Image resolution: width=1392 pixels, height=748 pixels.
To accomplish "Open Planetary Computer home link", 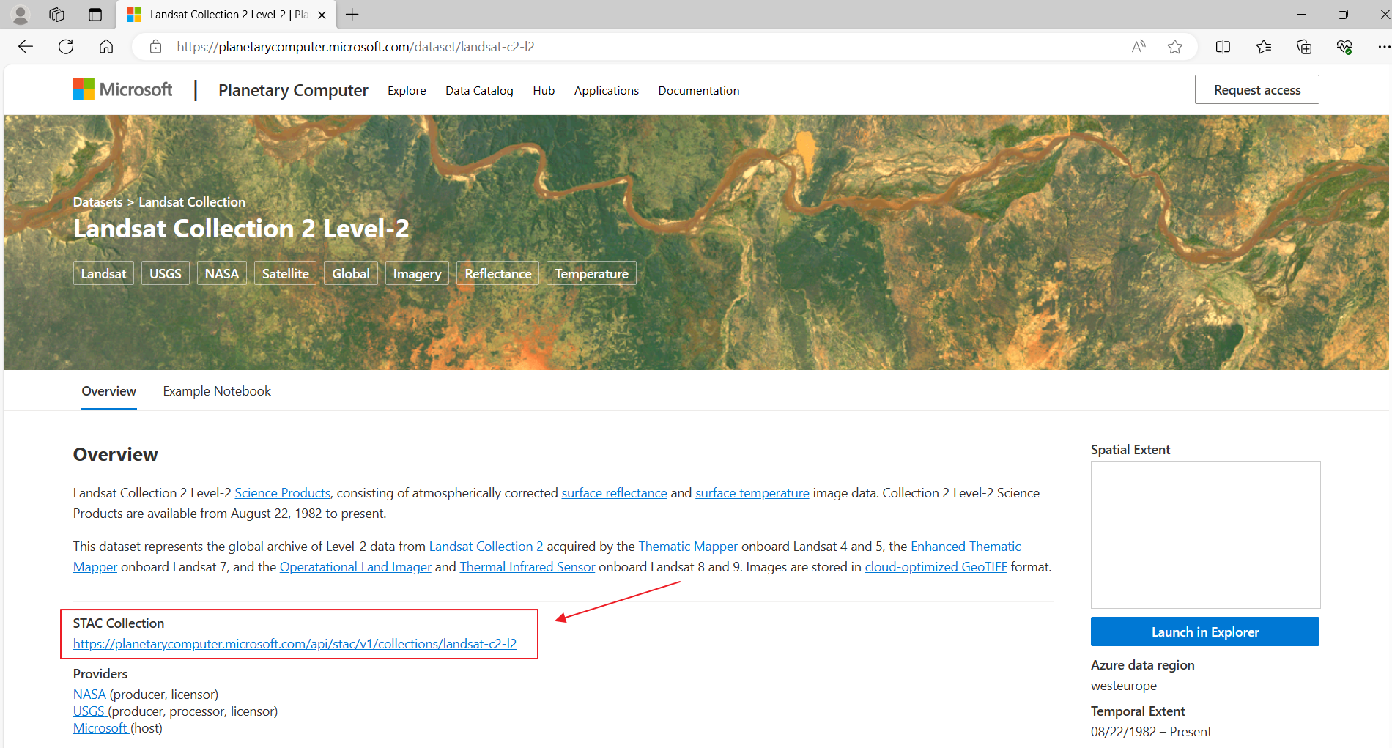I will (x=293, y=90).
